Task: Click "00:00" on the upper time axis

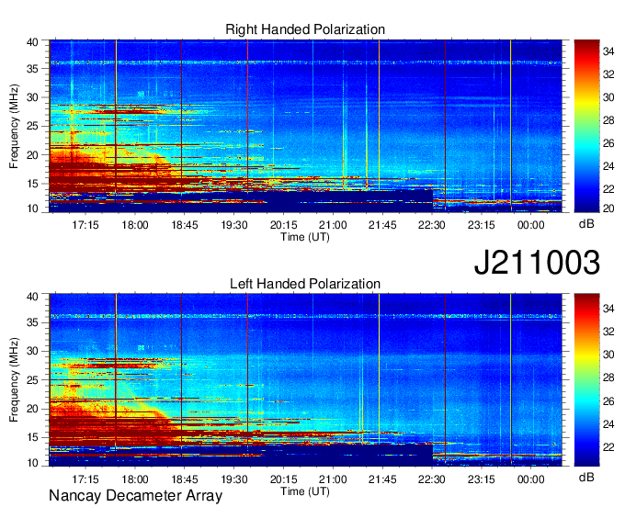Action: 530,225
